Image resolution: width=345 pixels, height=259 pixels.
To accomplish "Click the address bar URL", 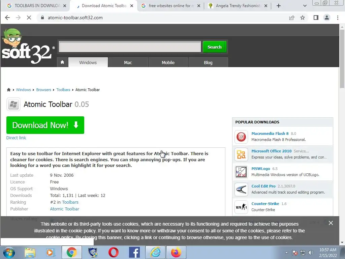I will point(75,18).
